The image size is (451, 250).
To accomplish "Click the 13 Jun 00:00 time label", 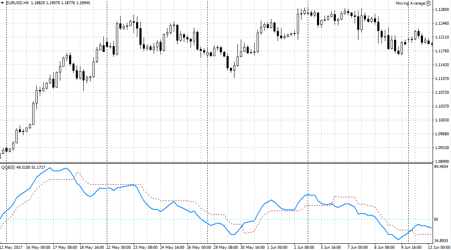I will click(439, 247).
